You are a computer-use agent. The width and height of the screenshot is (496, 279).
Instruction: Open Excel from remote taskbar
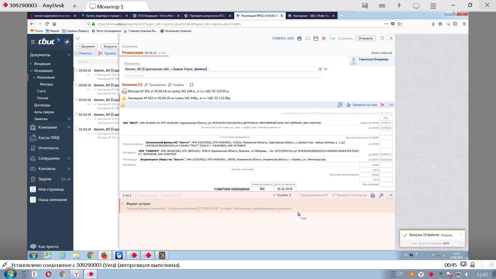point(48,255)
